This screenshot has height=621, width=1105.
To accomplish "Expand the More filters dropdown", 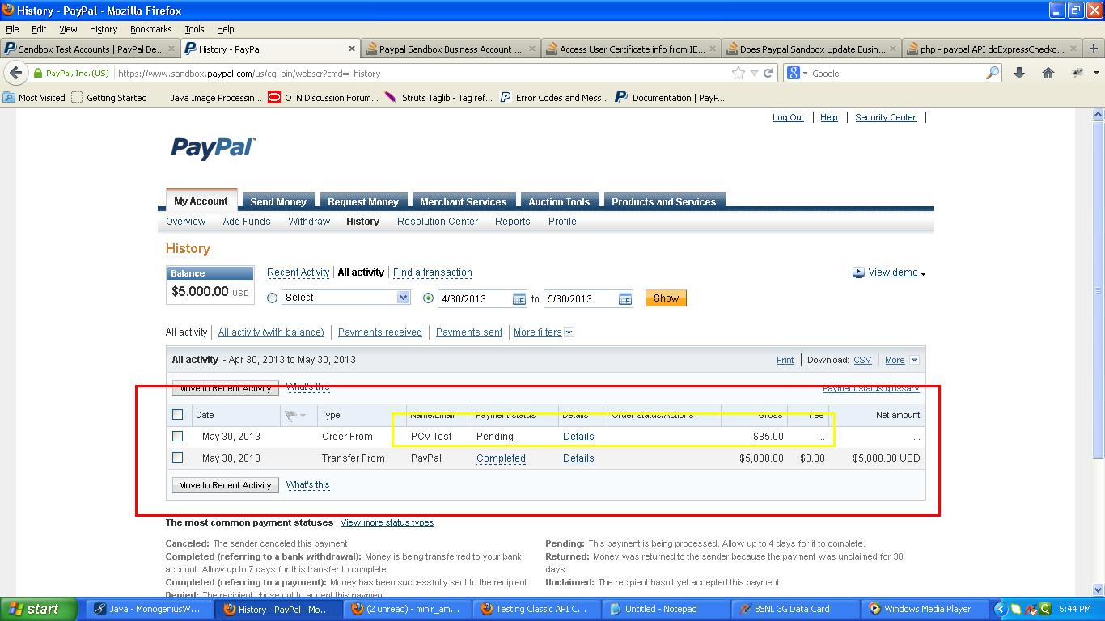I will [x=569, y=332].
